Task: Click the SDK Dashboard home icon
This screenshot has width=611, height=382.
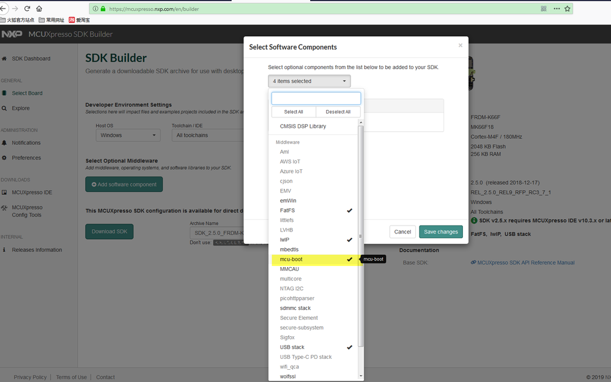Action: (4, 59)
